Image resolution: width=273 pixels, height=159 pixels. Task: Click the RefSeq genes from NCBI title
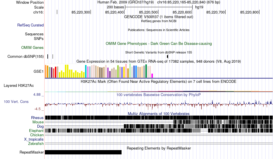coord(159,21)
